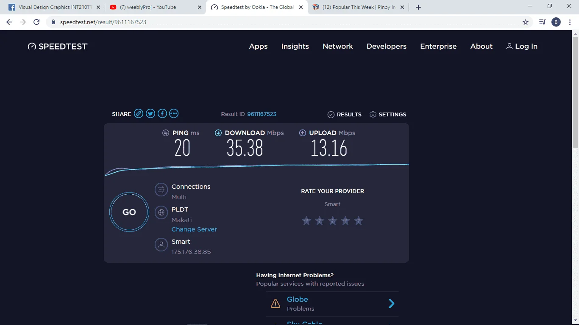
Task: Click the IP address 175.176.38.85
Action: [x=191, y=252]
